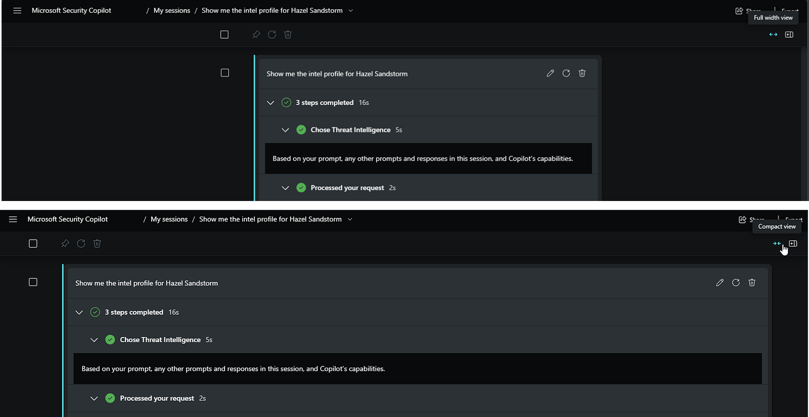The height and width of the screenshot is (417, 809).
Task: Go to My sessions breadcrumb in lower window
Action: [169, 219]
